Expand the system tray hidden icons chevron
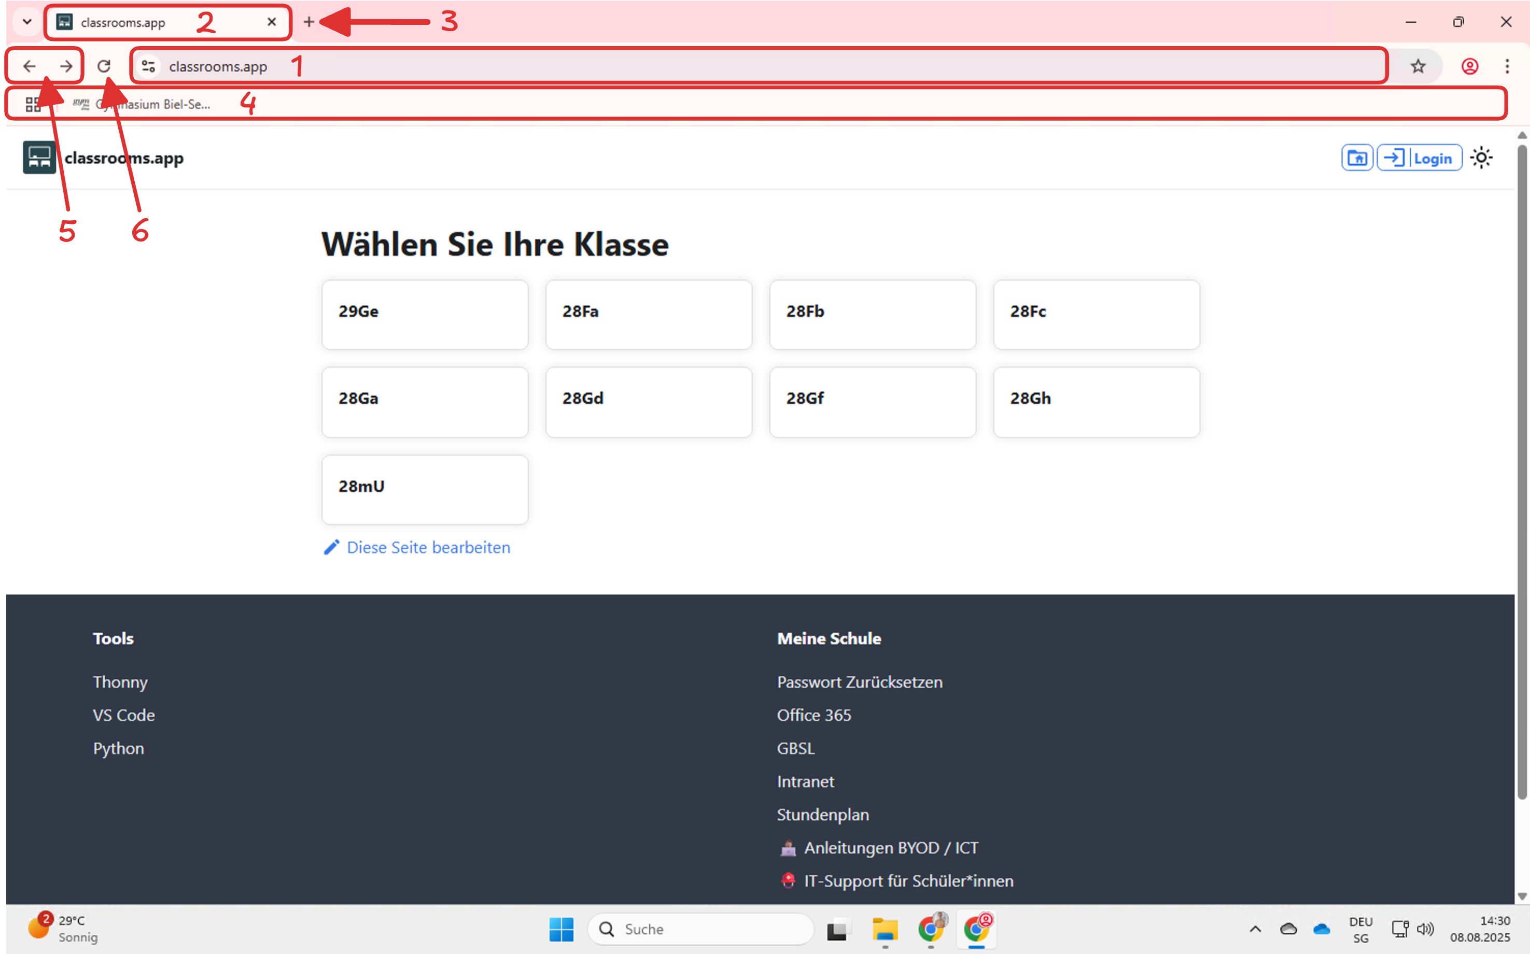1530x954 pixels. coord(1255,929)
